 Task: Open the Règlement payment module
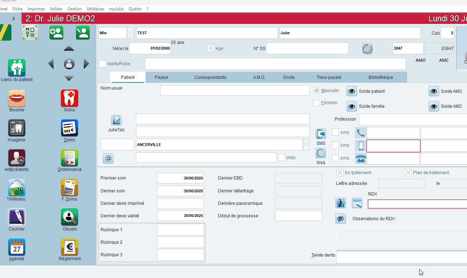pos(70,247)
